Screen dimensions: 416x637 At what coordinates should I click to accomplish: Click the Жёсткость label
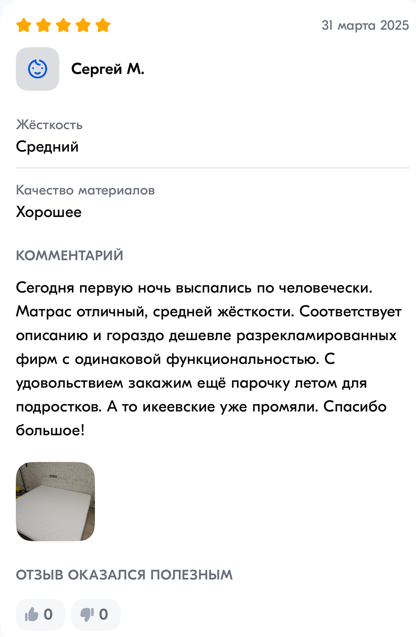click(49, 125)
